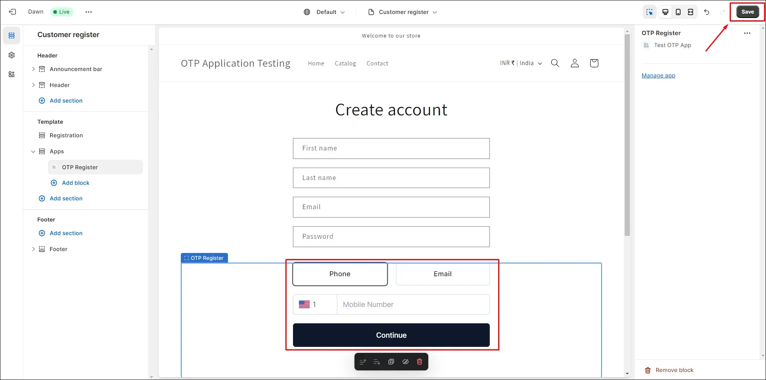The image size is (766, 380).
Task: Click the Continue button
Action: point(391,335)
